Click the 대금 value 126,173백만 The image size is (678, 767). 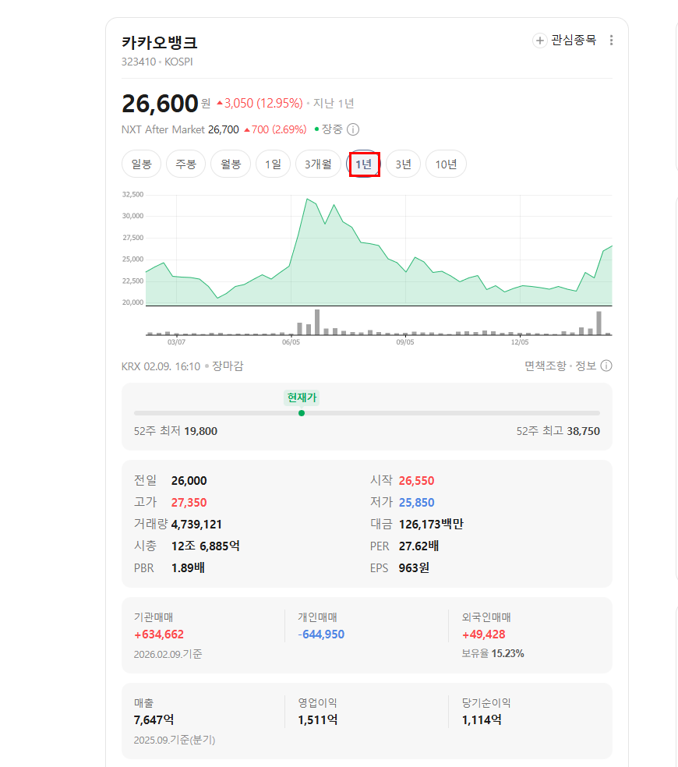click(431, 525)
